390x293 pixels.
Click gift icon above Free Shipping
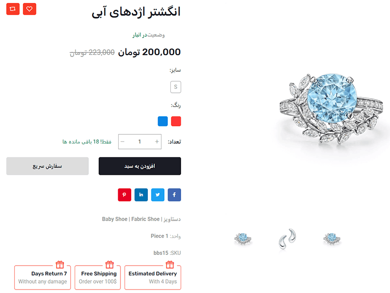click(110, 265)
